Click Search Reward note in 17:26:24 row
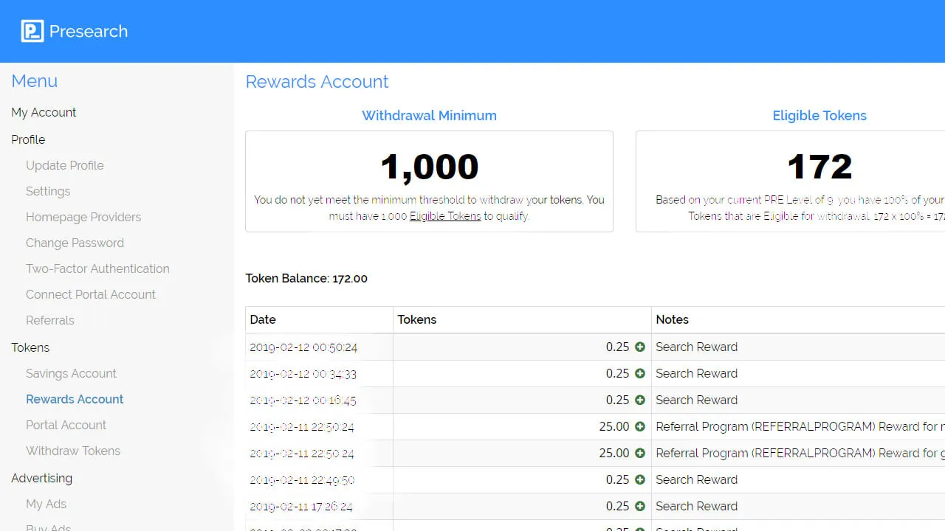The height and width of the screenshot is (531, 945). pyautogui.click(x=696, y=506)
